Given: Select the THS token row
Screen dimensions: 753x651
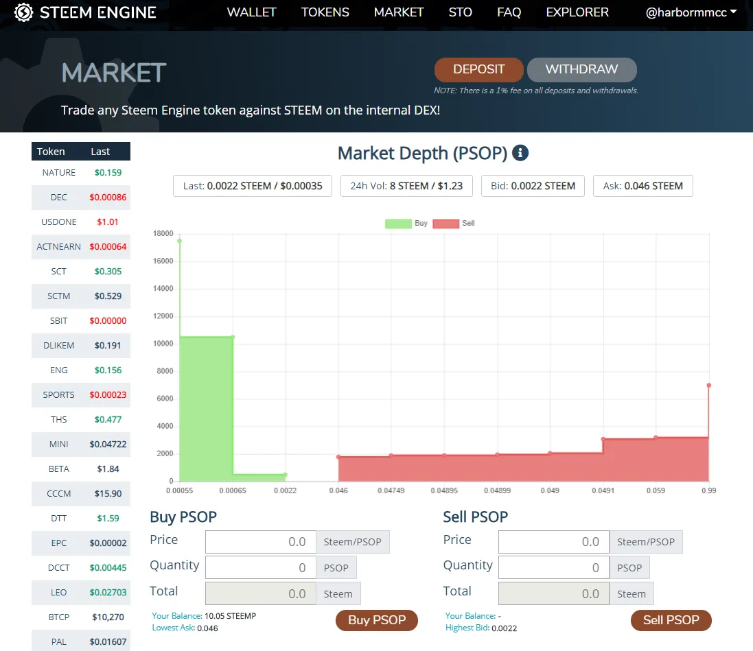Looking at the screenshot, I should [81, 420].
